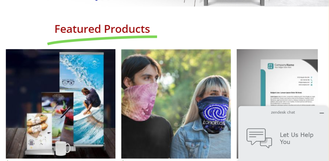The height and width of the screenshot is (161, 329).
Task: Click the chat speech bubbles icon
Action: click(259, 138)
